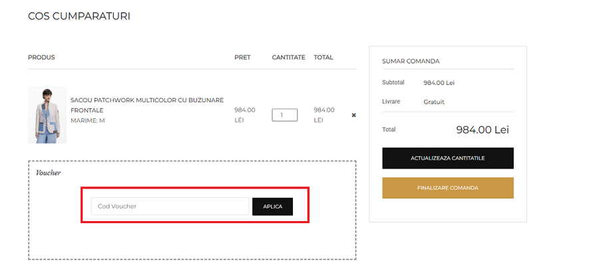Proceed with Finalizare Comanda button
The height and width of the screenshot is (269, 599).
point(447,188)
